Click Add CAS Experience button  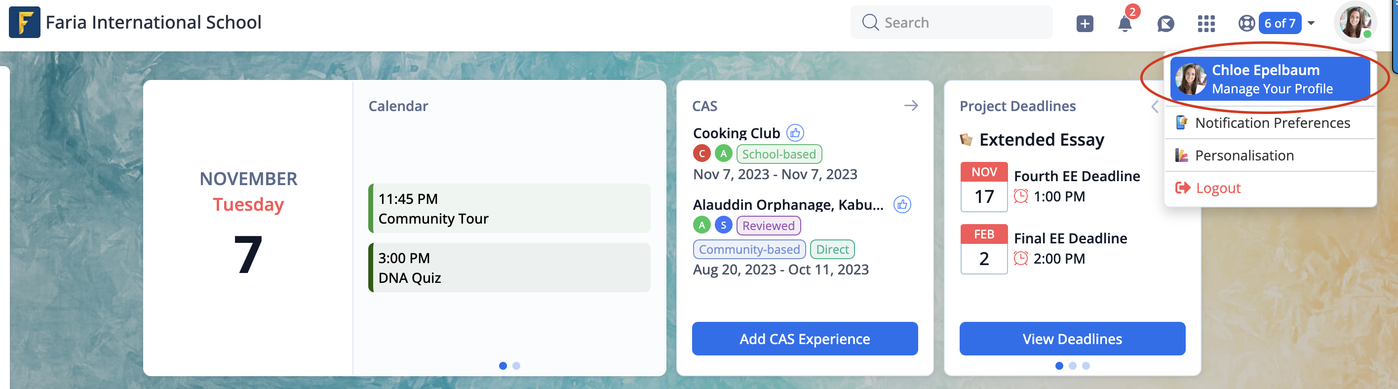point(804,339)
